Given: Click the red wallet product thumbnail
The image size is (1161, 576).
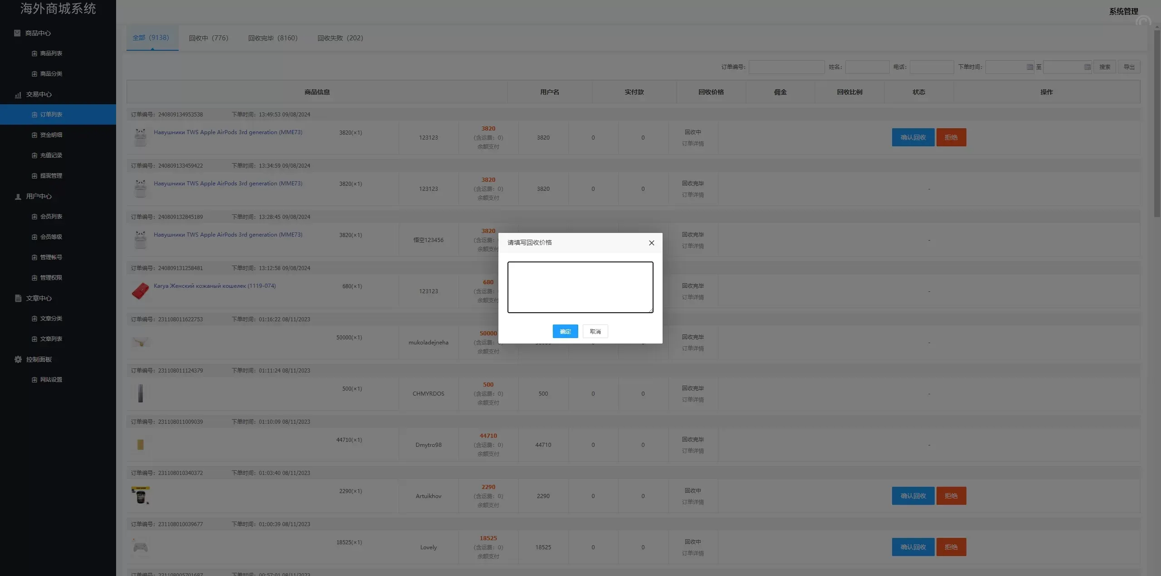Looking at the screenshot, I should (x=140, y=291).
